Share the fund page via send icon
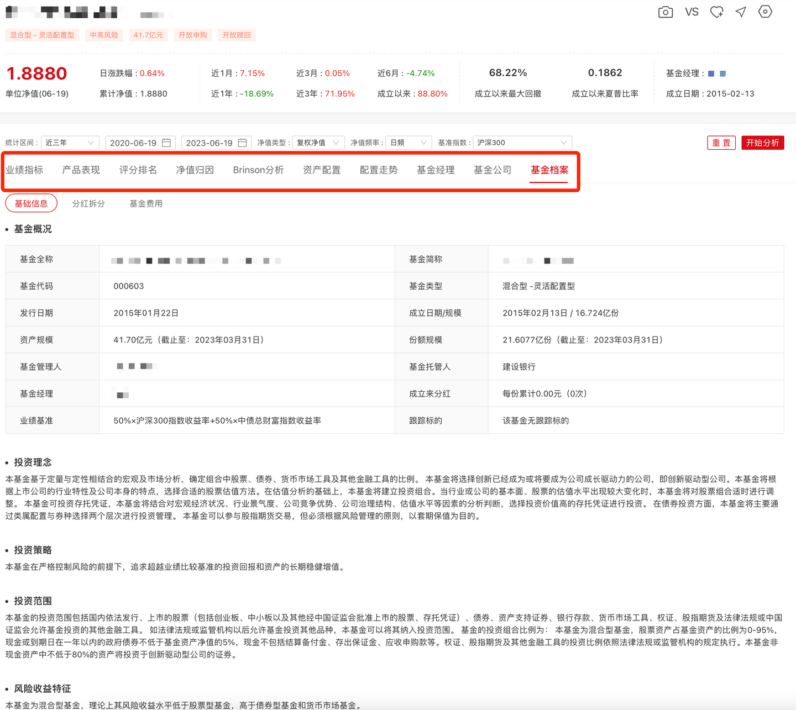 (x=741, y=12)
